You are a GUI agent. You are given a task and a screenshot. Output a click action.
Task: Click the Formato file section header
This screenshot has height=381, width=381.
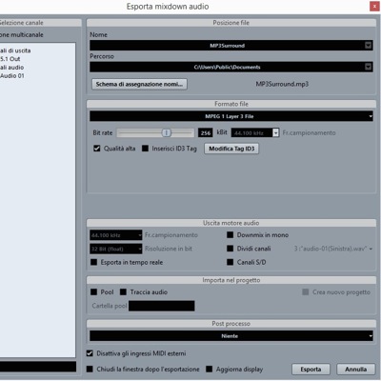click(231, 104)
